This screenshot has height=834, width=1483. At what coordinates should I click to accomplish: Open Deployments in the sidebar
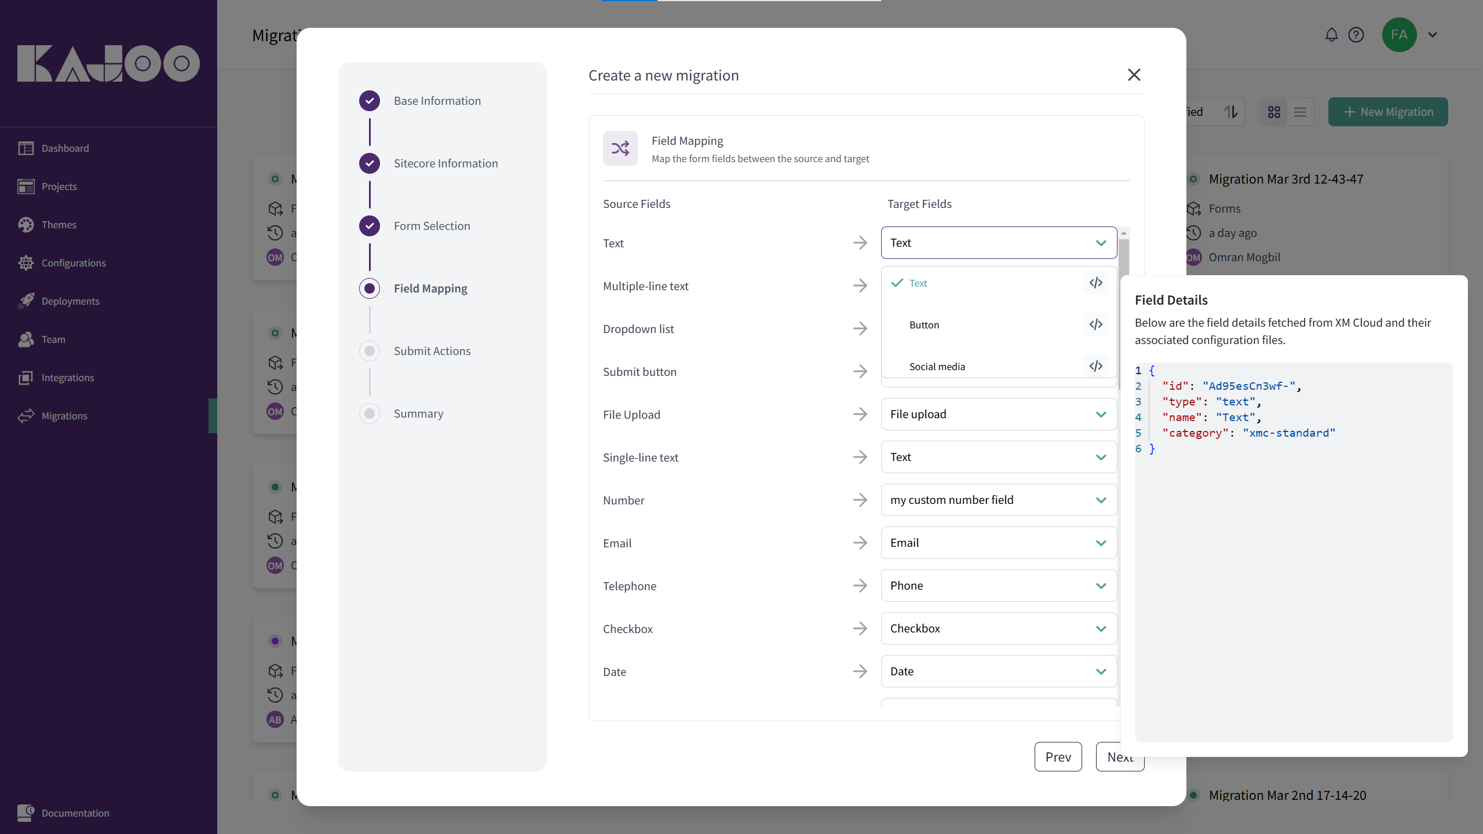click(x=70, y=301)
